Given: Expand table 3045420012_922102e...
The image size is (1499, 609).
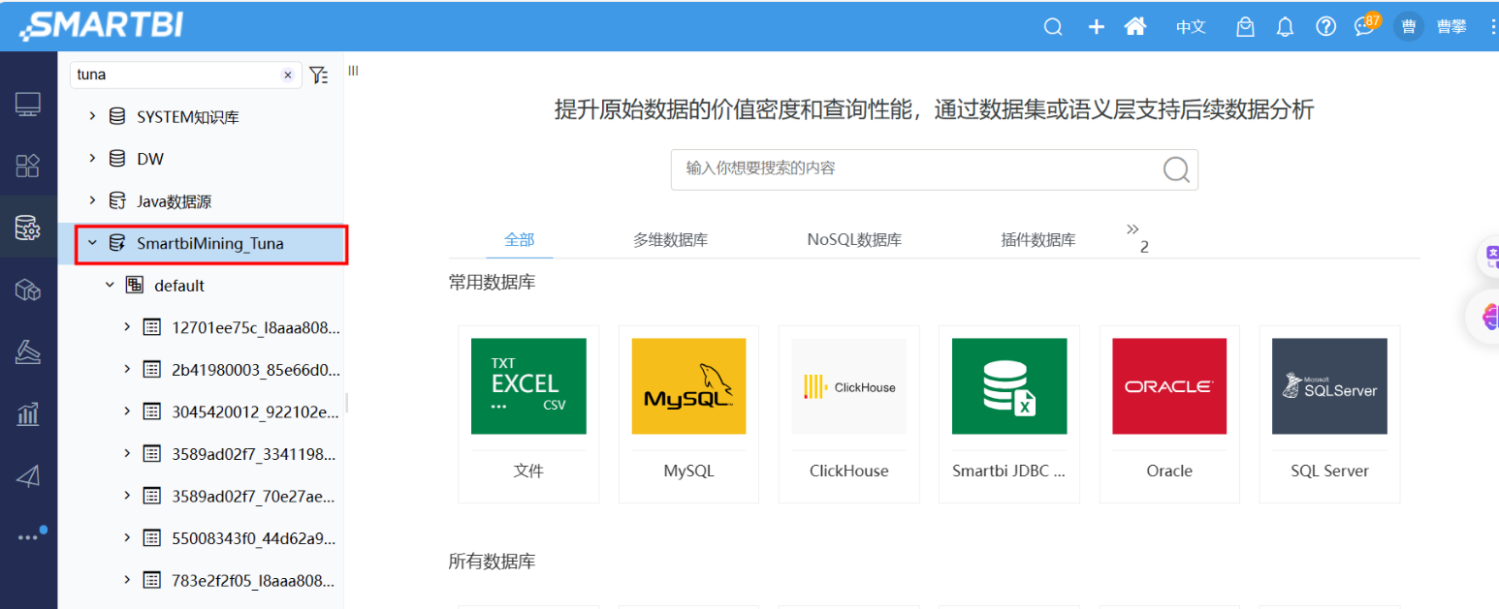Looking at the screenshot, I should (x=127, y=411).
